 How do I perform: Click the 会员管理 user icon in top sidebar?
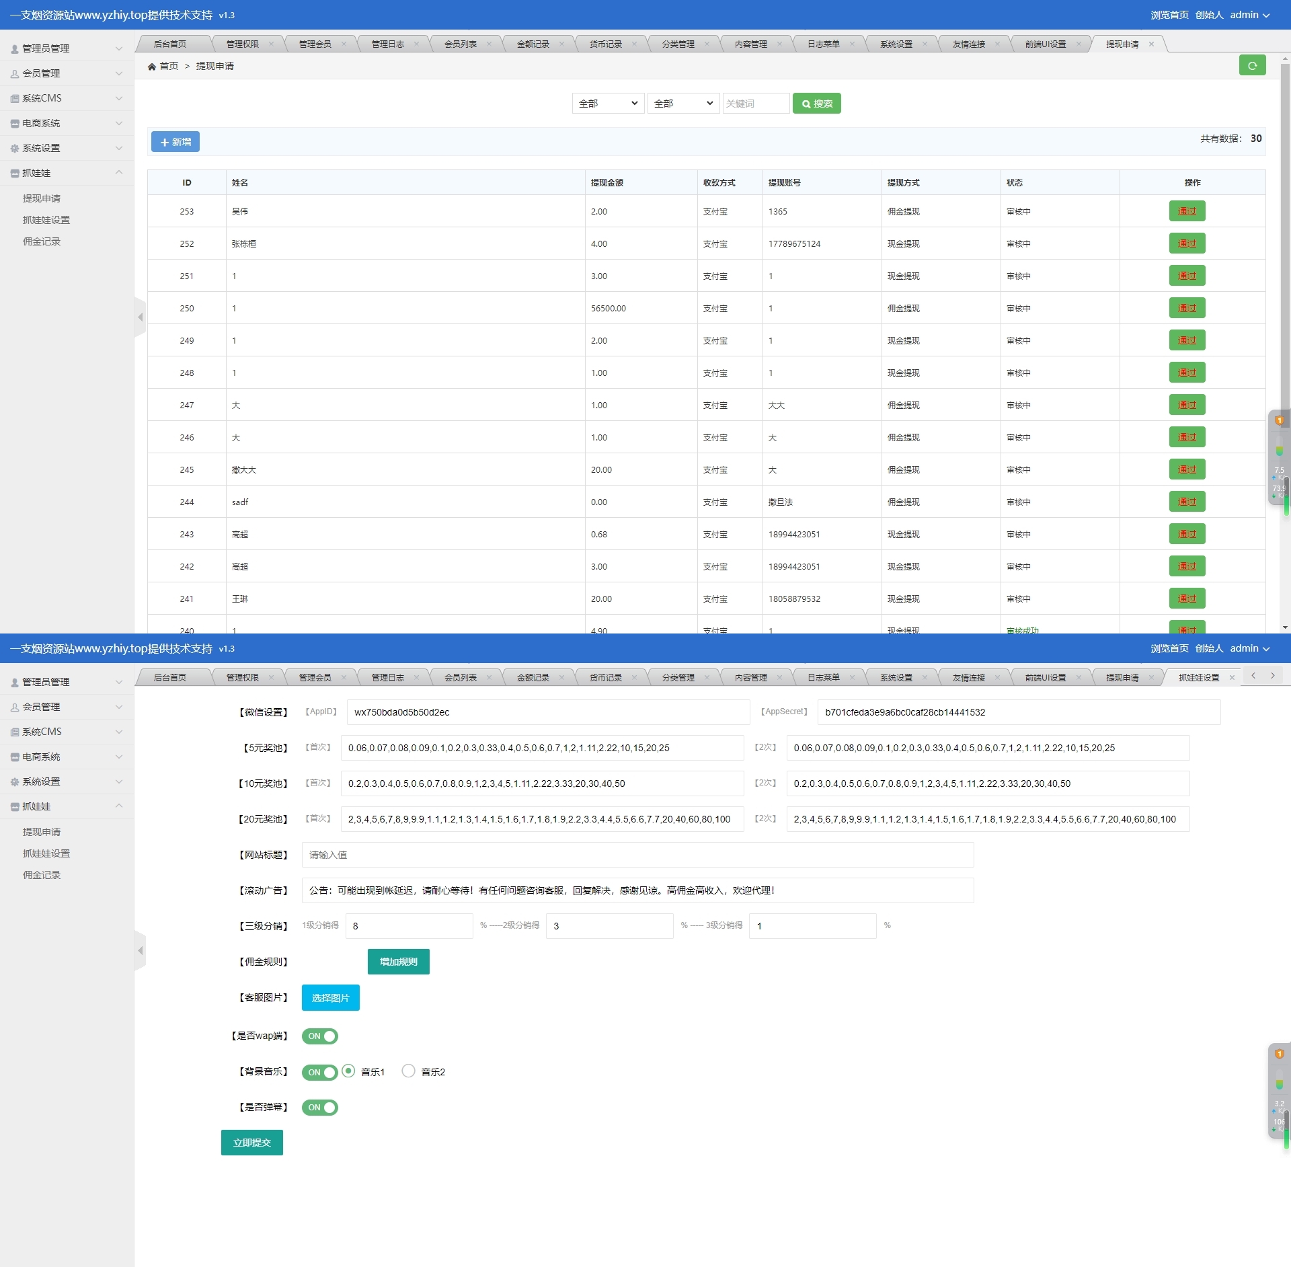[x=15, y=73]
